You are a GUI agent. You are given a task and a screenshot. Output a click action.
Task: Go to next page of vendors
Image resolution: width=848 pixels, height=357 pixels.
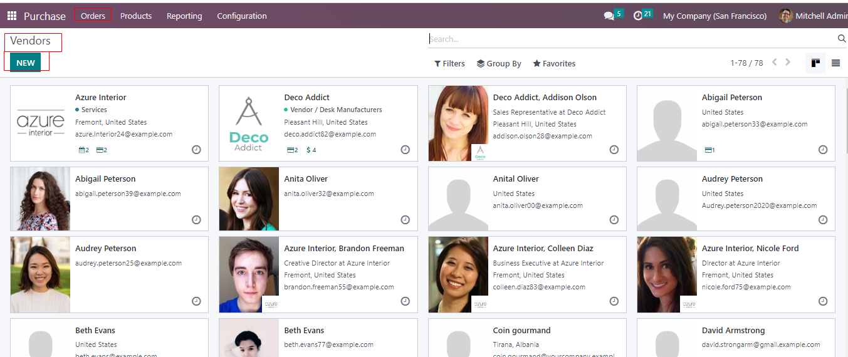tap(788, 63)
